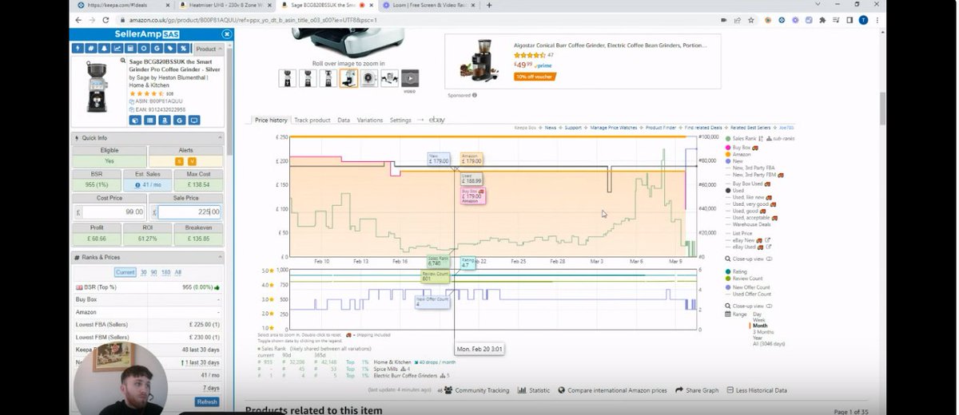Viewport: 959px width, 415px height.
Task: Open the Keepa Settings tab
Action: [x=400, y=120]
